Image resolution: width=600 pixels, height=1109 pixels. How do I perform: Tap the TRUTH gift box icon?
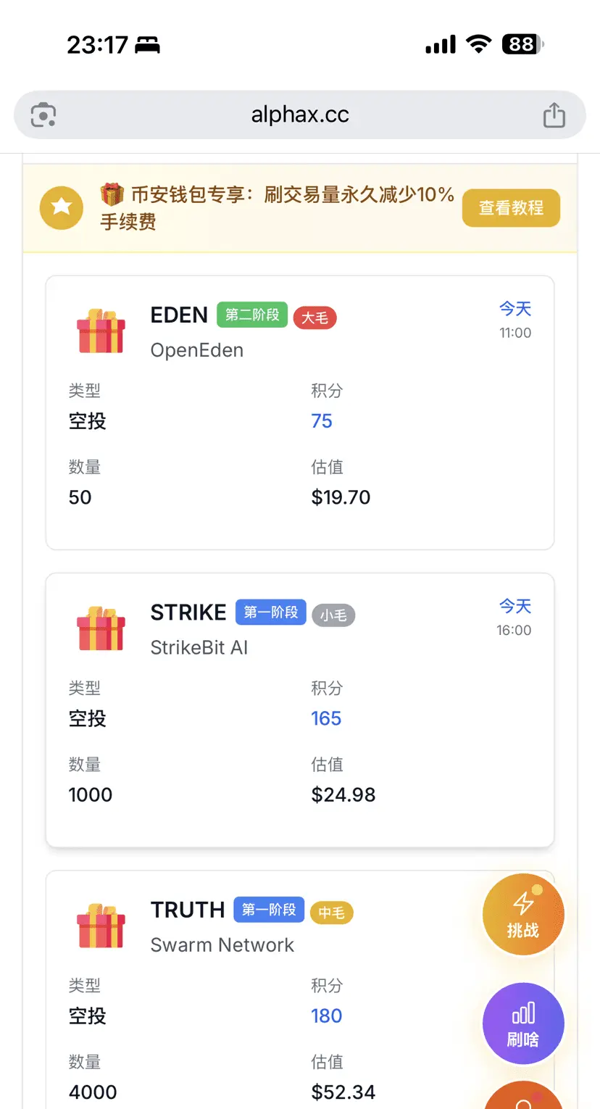pyautogui.click(x=101, y=926)
